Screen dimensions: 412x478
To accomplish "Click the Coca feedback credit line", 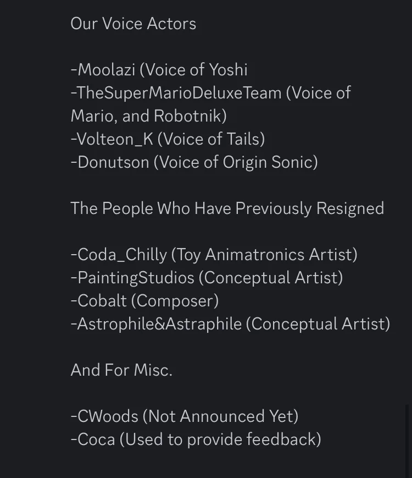I will click(196, 439).
